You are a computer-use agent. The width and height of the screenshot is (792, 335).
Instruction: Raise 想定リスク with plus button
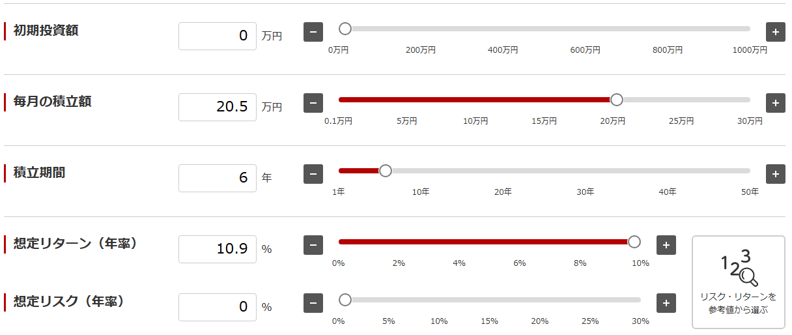point(666,303)
